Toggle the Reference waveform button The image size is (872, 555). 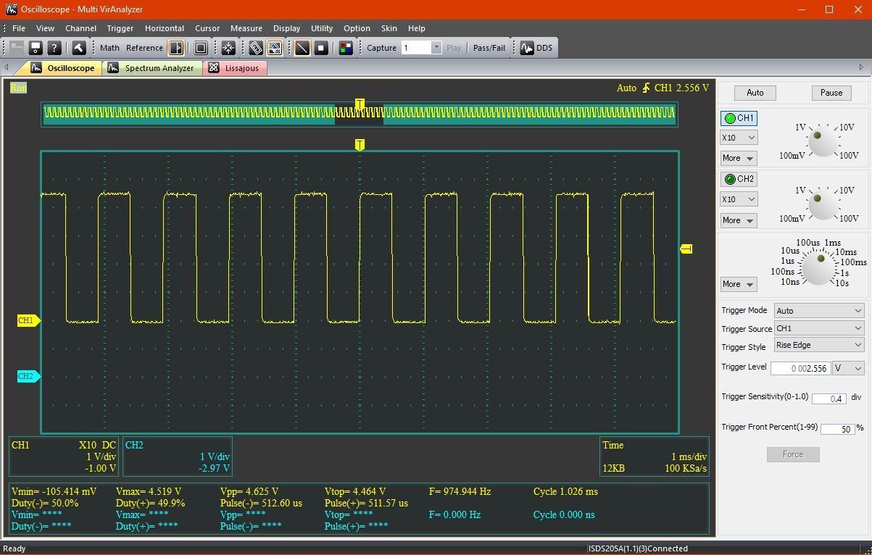pos(144,48)
